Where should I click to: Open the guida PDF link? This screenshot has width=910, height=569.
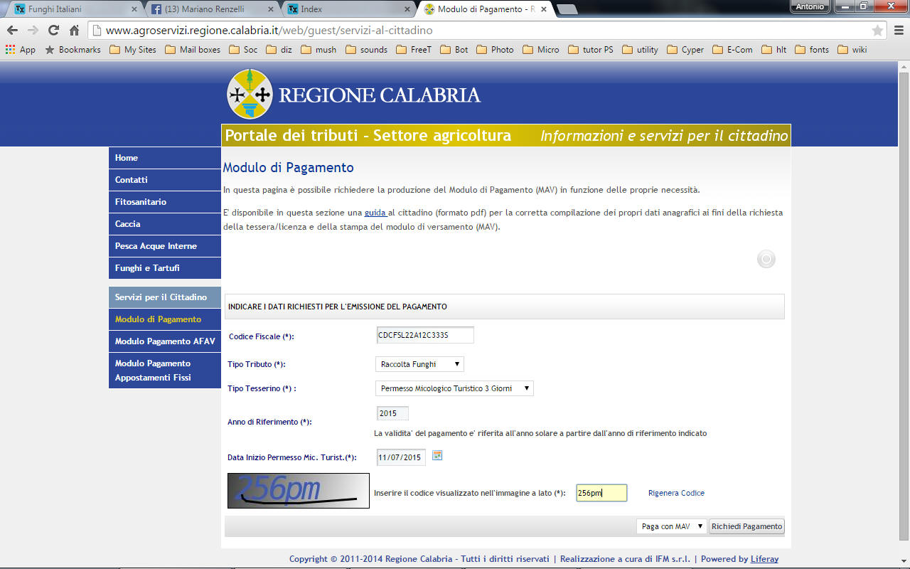pyautogui.click(x=375, y=213)
